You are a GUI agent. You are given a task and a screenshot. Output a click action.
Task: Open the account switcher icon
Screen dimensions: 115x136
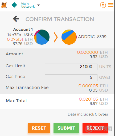pos(103,5)
